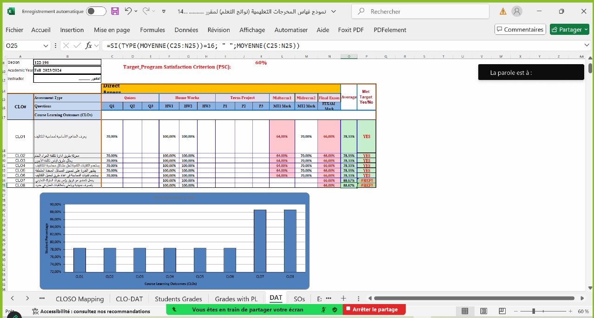Click the Rechercher search box
Viewport: 594px width, 318px height.
pos(420,12)
